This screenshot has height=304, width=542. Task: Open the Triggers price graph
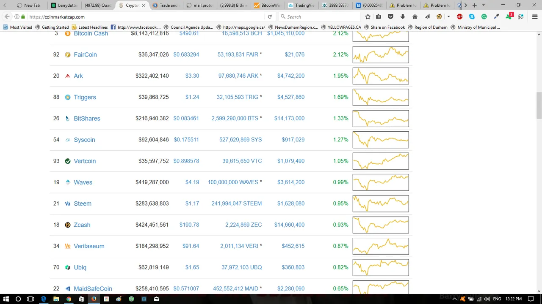point(381,97)
